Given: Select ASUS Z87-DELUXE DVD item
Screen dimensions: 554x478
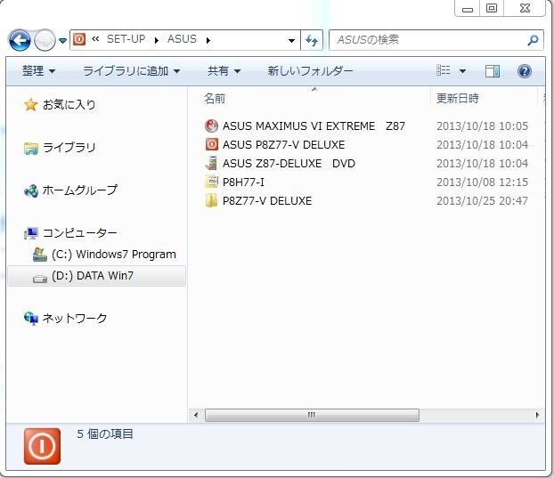Looking at the screenshot, I should pyautogui.click(x=289, y=164).
